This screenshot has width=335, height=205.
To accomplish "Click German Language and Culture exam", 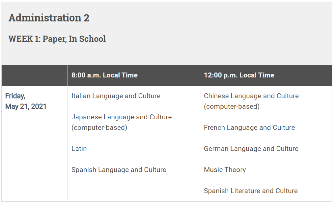I will (x=251, y=149).
